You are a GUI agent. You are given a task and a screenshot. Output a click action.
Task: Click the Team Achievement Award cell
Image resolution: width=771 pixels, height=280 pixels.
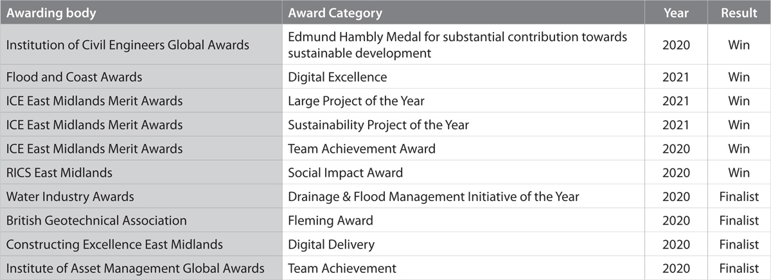tap(362, 148)
